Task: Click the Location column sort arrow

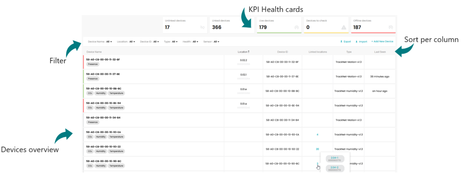Action: 249,52
